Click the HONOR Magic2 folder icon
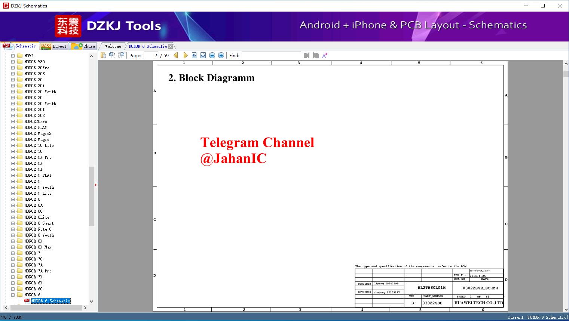Viewport: 569px width, 321px height. pos(20,133)
